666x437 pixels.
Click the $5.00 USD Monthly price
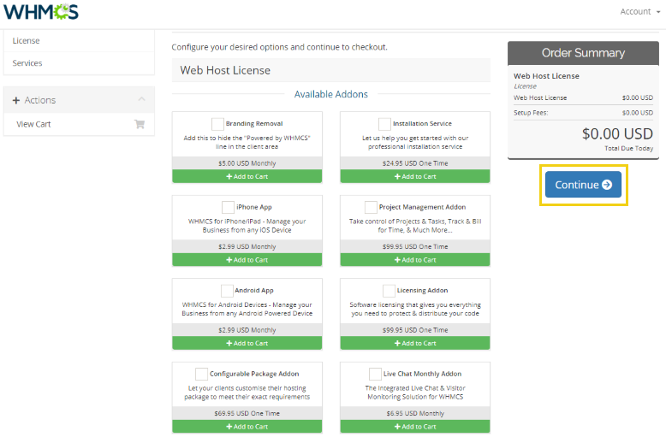[247, 163]
